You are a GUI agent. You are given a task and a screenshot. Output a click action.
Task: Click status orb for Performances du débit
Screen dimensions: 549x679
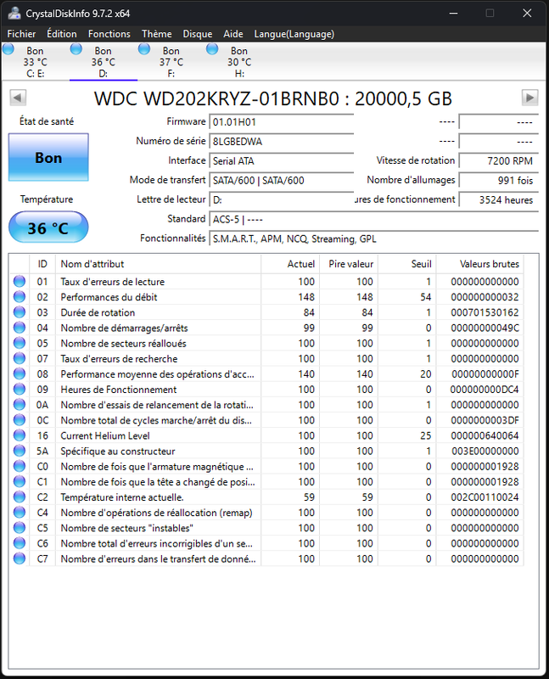click(x=20, y=296)
